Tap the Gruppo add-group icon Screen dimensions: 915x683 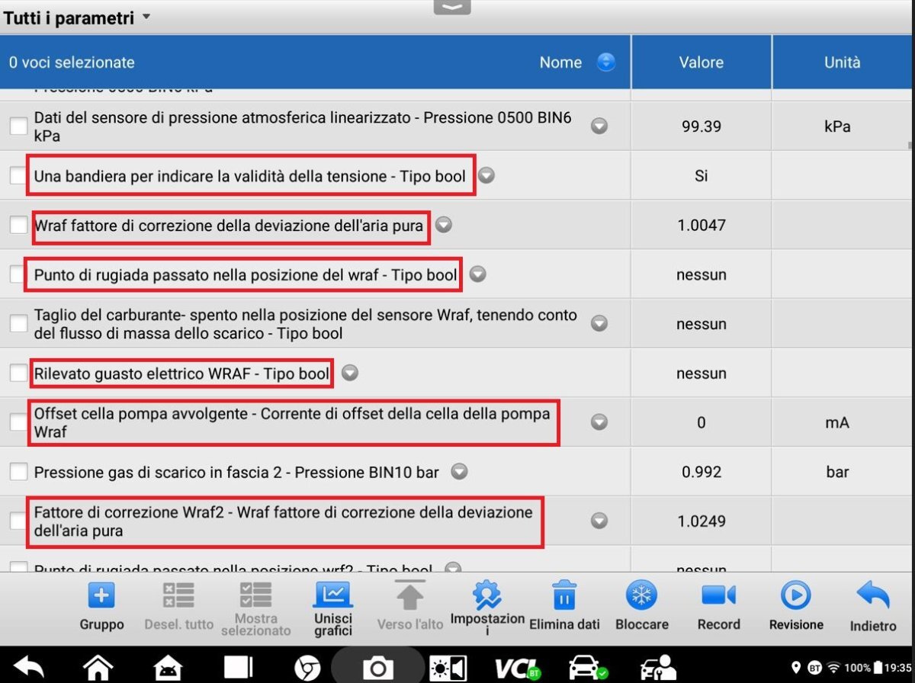point(101,606)
